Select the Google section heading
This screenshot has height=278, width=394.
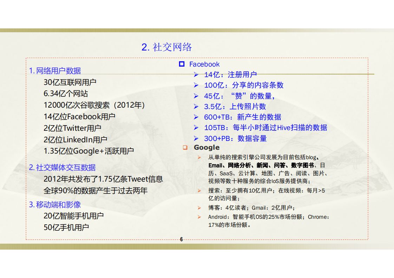pyautogui.click(x=206, y=147)
